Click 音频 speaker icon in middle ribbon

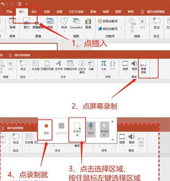(134, 64)
